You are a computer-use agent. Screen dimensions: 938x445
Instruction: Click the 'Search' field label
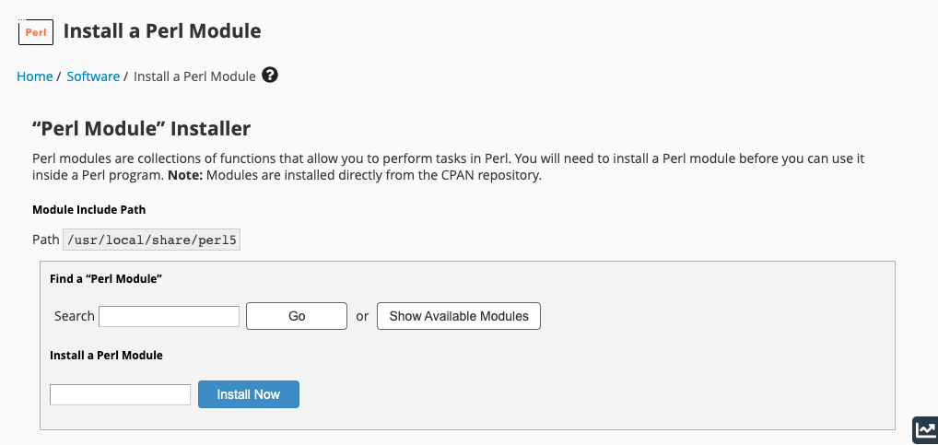[x=74, y=316]
